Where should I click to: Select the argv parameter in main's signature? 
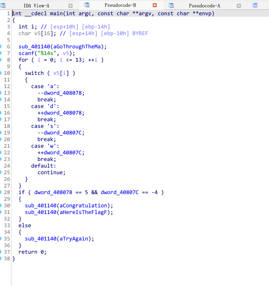pyautogui.click(x=145, y=14)
